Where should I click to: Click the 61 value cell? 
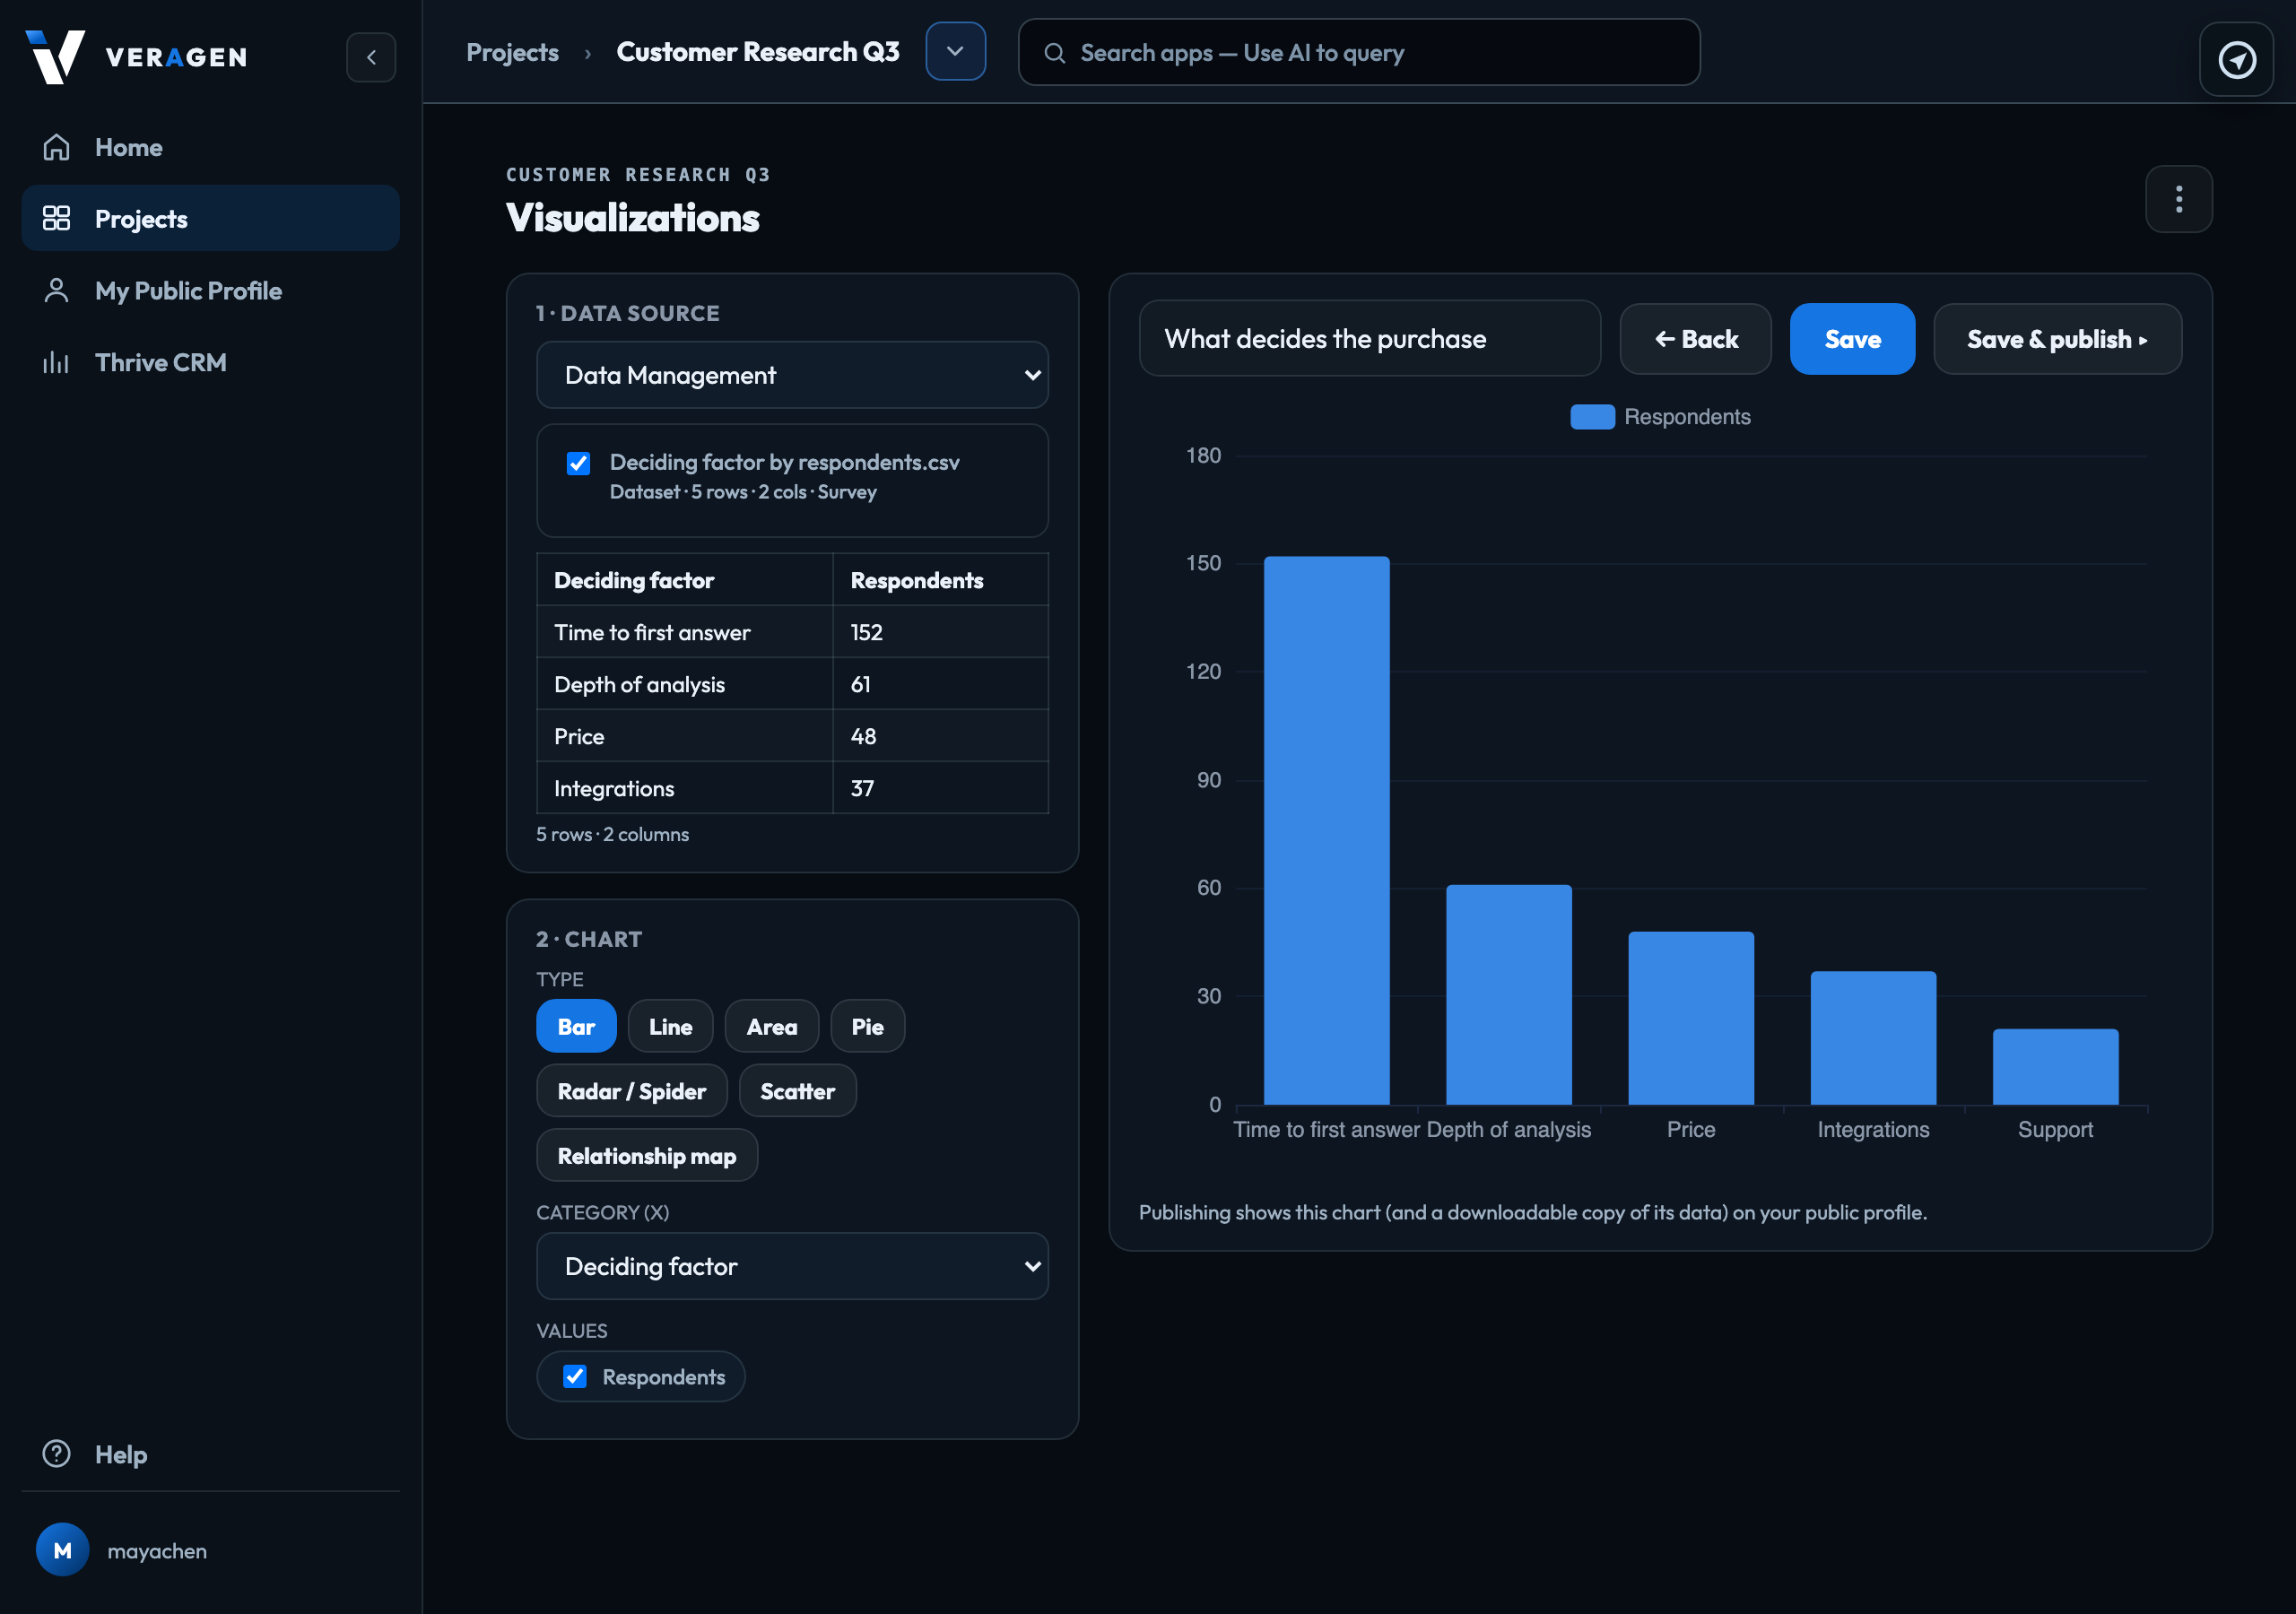pos(940,684)
